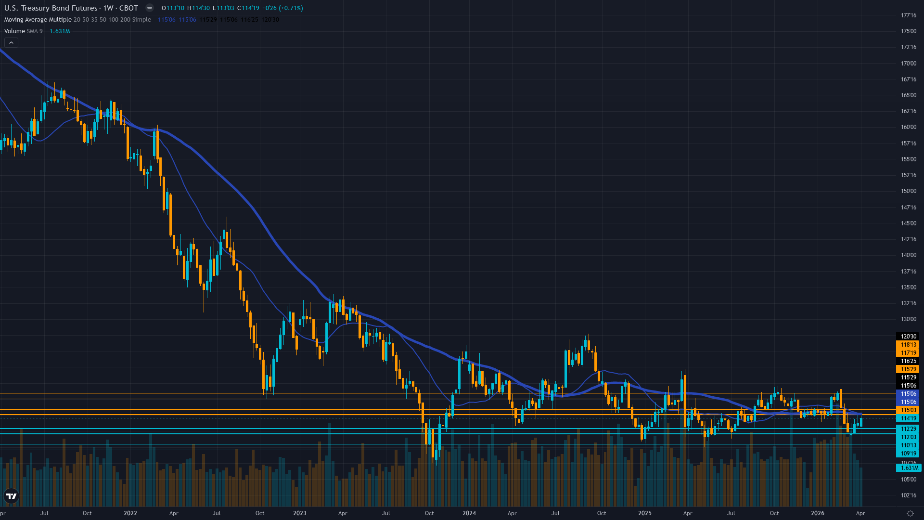Click the cyan 114'19 last price label
Image resolution: width=924 pixels, height=520 pixels.
coord(908,418)
